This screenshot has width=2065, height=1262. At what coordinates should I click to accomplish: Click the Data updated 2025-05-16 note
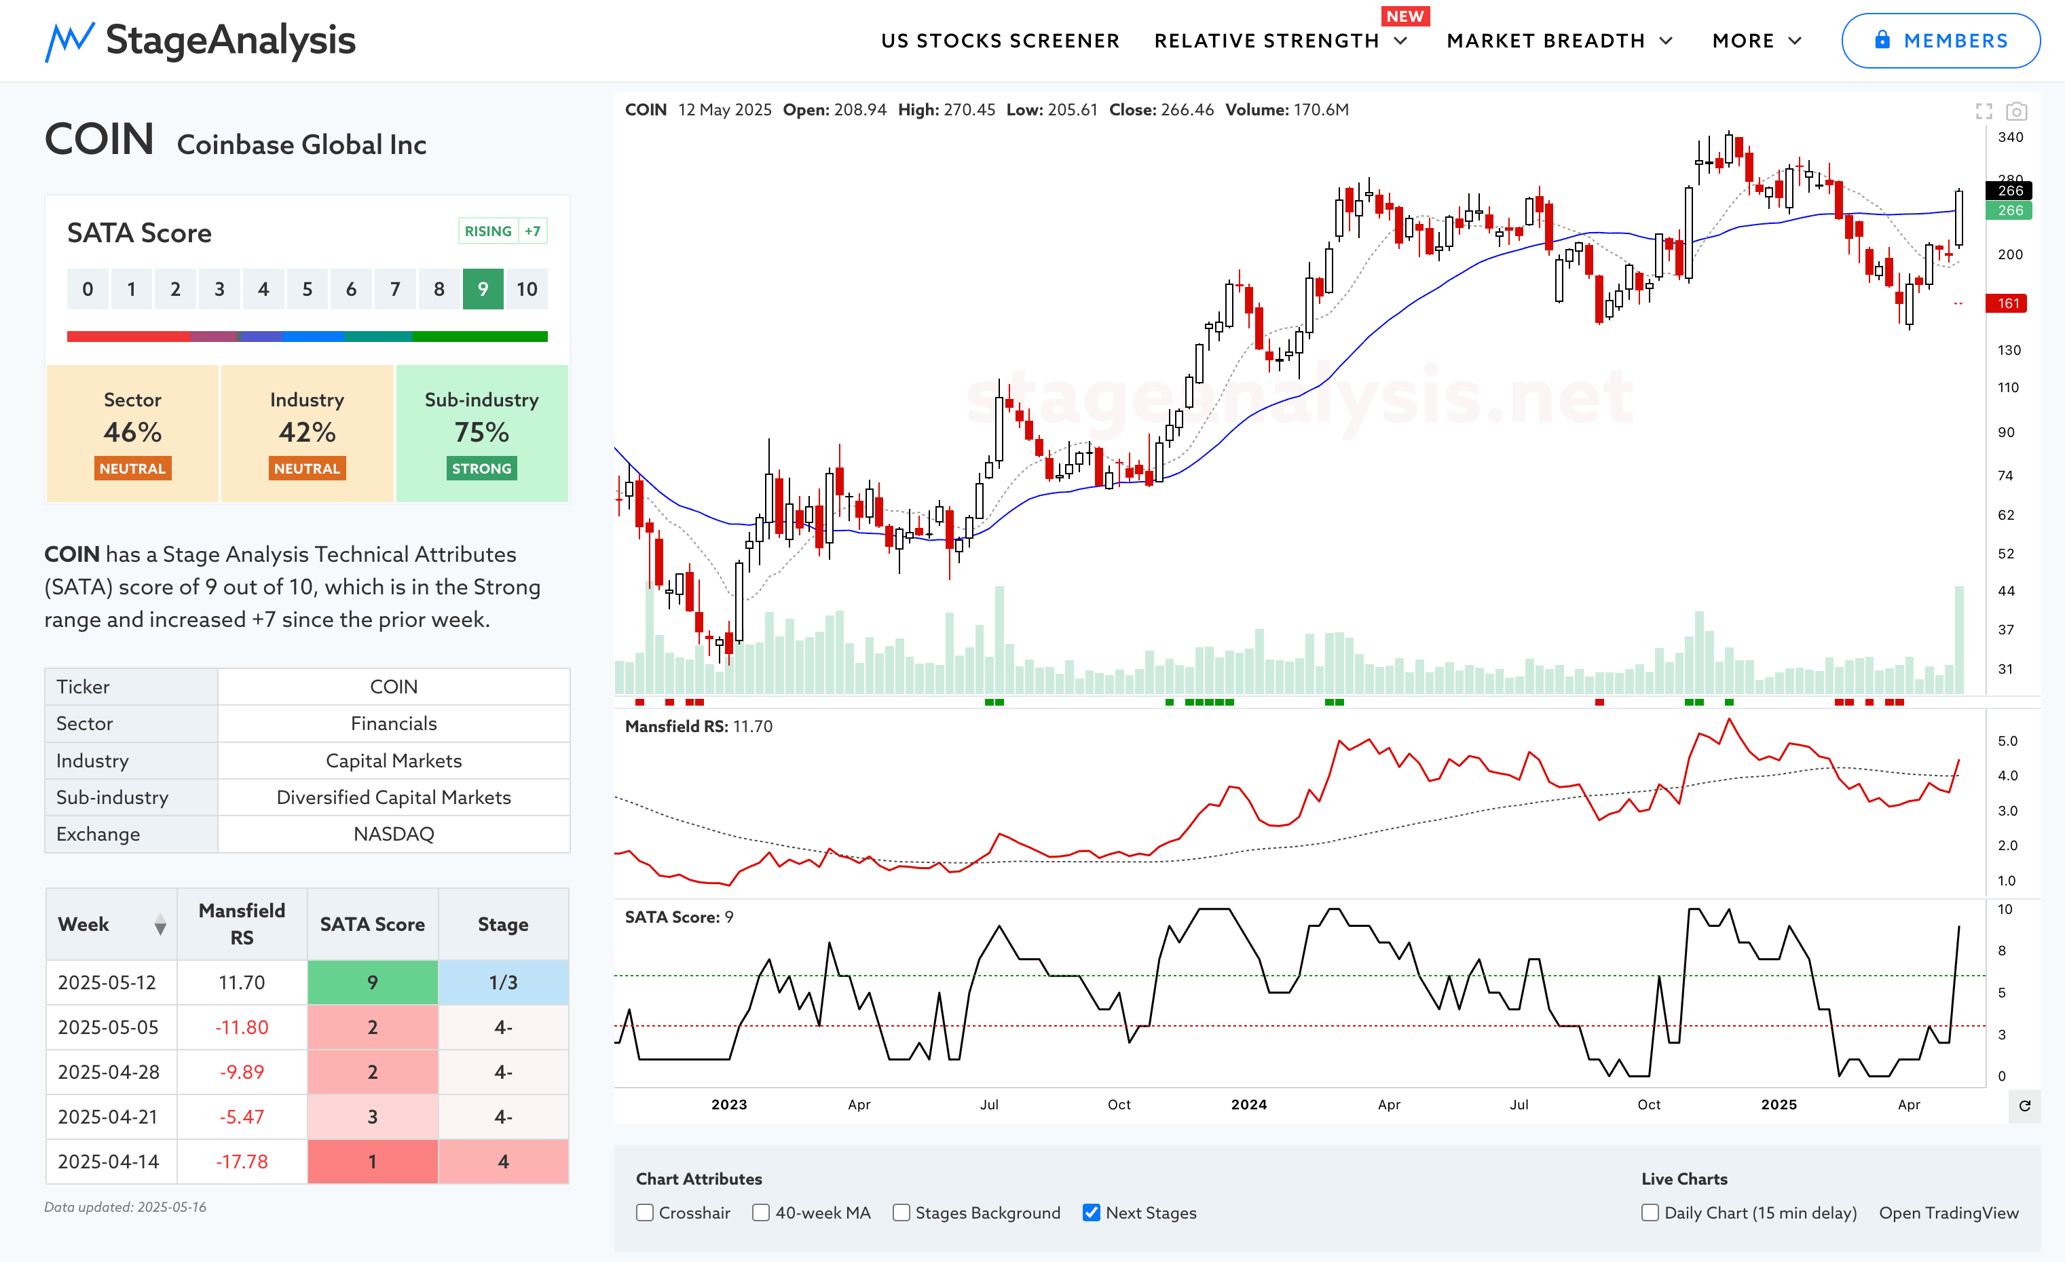(x=125, y=1207)
